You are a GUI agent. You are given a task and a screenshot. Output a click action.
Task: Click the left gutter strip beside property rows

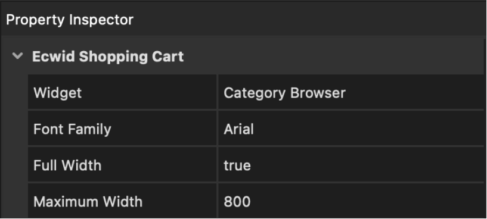[15, 146]
